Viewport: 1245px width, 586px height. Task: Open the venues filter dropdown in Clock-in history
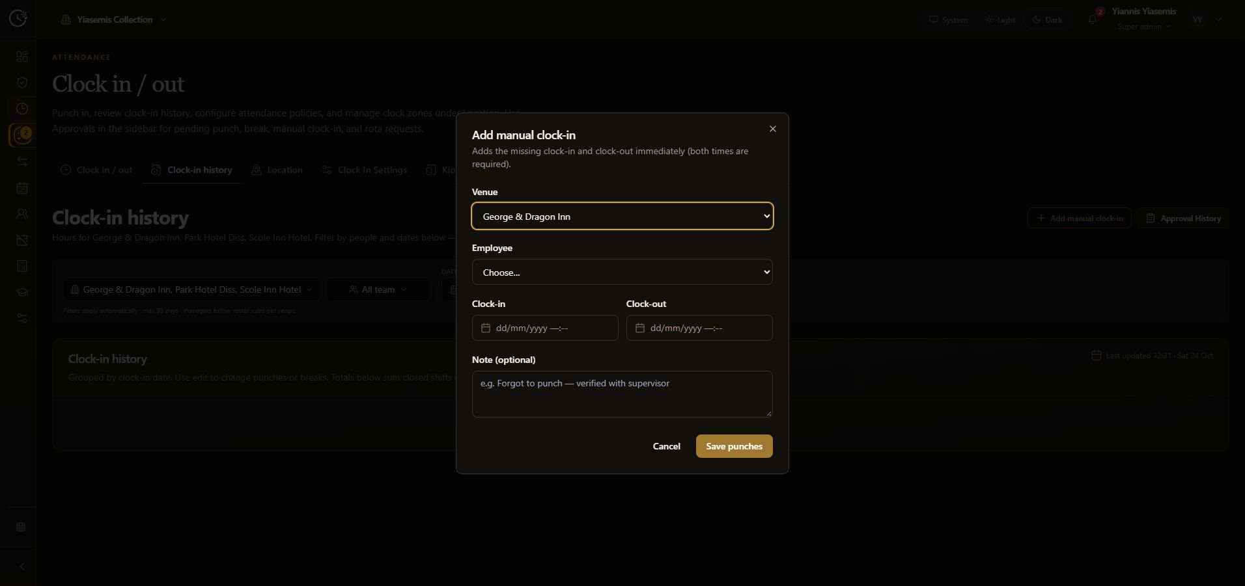191,289
